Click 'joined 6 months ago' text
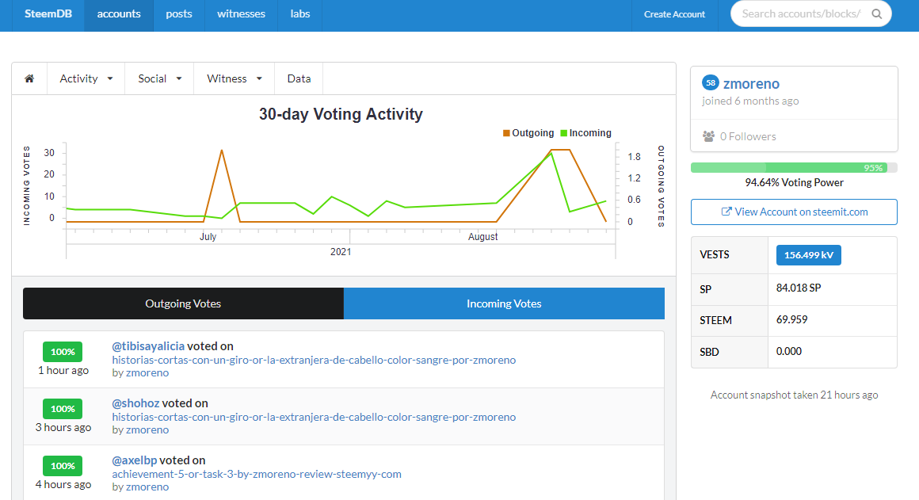Image resolution: width=919 pixels, height=500 pixels. coord(750,101)
